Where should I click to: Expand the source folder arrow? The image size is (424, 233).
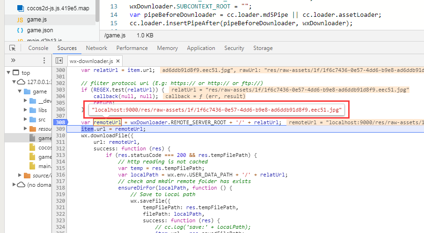(20, 175)
